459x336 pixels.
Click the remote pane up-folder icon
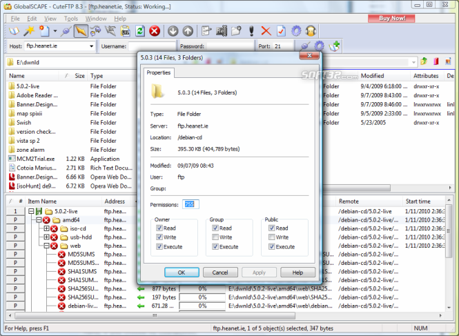(x=424, y=61)
